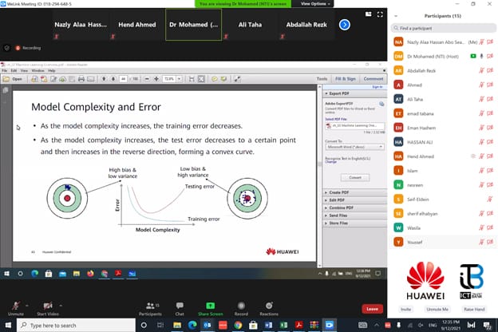498x332 pixels.
Task: Click the next-participants arrow in video strip
Action: point(345,25)
